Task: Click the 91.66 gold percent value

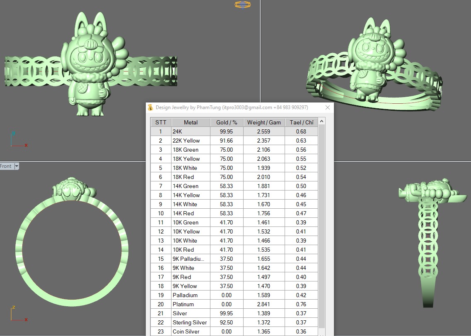Action: [227, 141]
